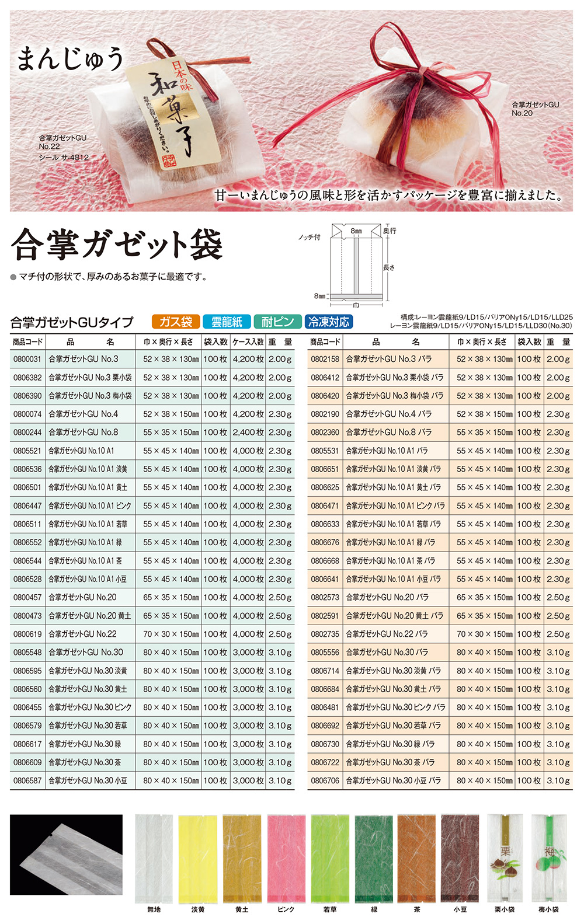Click the 栗小袋 chestnut bag image

[x=505, y=858]
